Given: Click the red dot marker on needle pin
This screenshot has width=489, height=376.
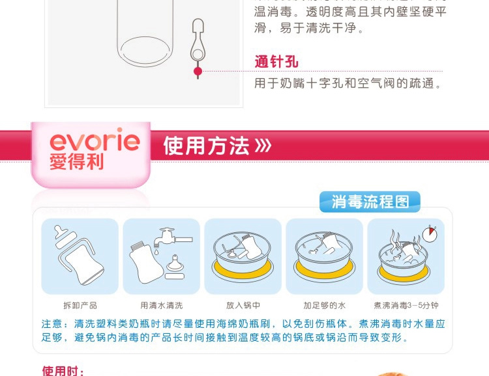Looking at the screenshot, I should coord(198,72).
